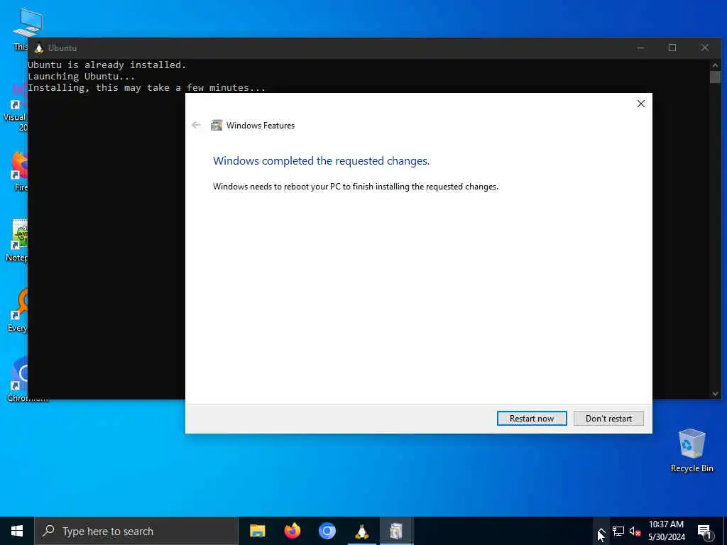The height and width of the screenshot is (545, 727).
Task: Select the Notepad++ desktop shortcut
Action: click(x=17, y=241)
